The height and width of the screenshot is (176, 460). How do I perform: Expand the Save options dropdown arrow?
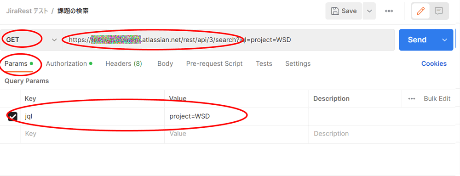pos(369,11)
